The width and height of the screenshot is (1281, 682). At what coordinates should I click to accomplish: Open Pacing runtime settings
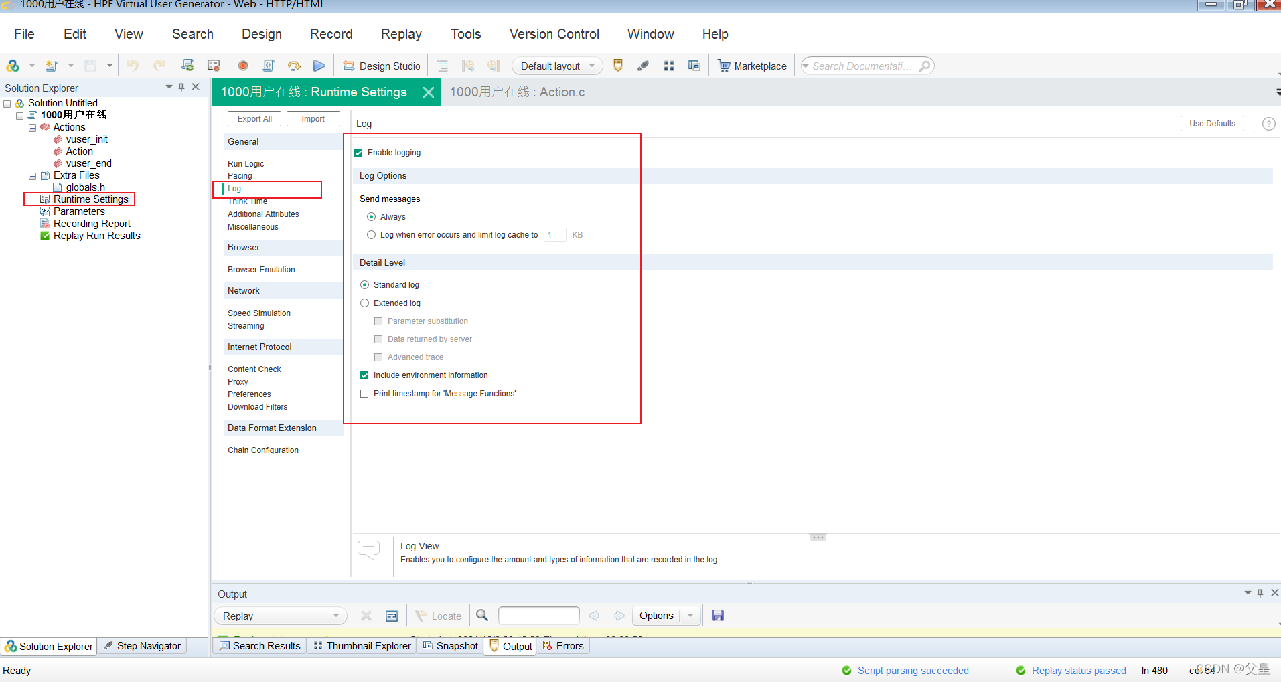240,176
